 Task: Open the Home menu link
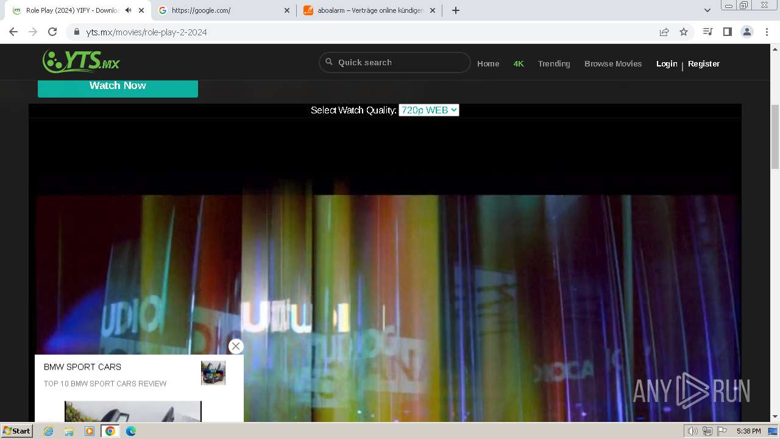pyautogui.click(x=488, y=63)
